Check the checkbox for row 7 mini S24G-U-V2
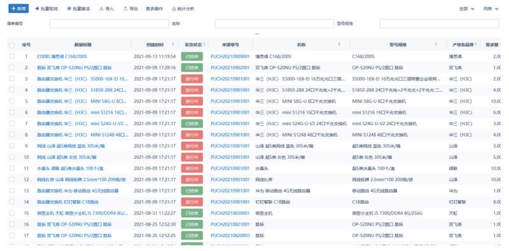Viewport: 509px width, 251px height. (11, 123)
